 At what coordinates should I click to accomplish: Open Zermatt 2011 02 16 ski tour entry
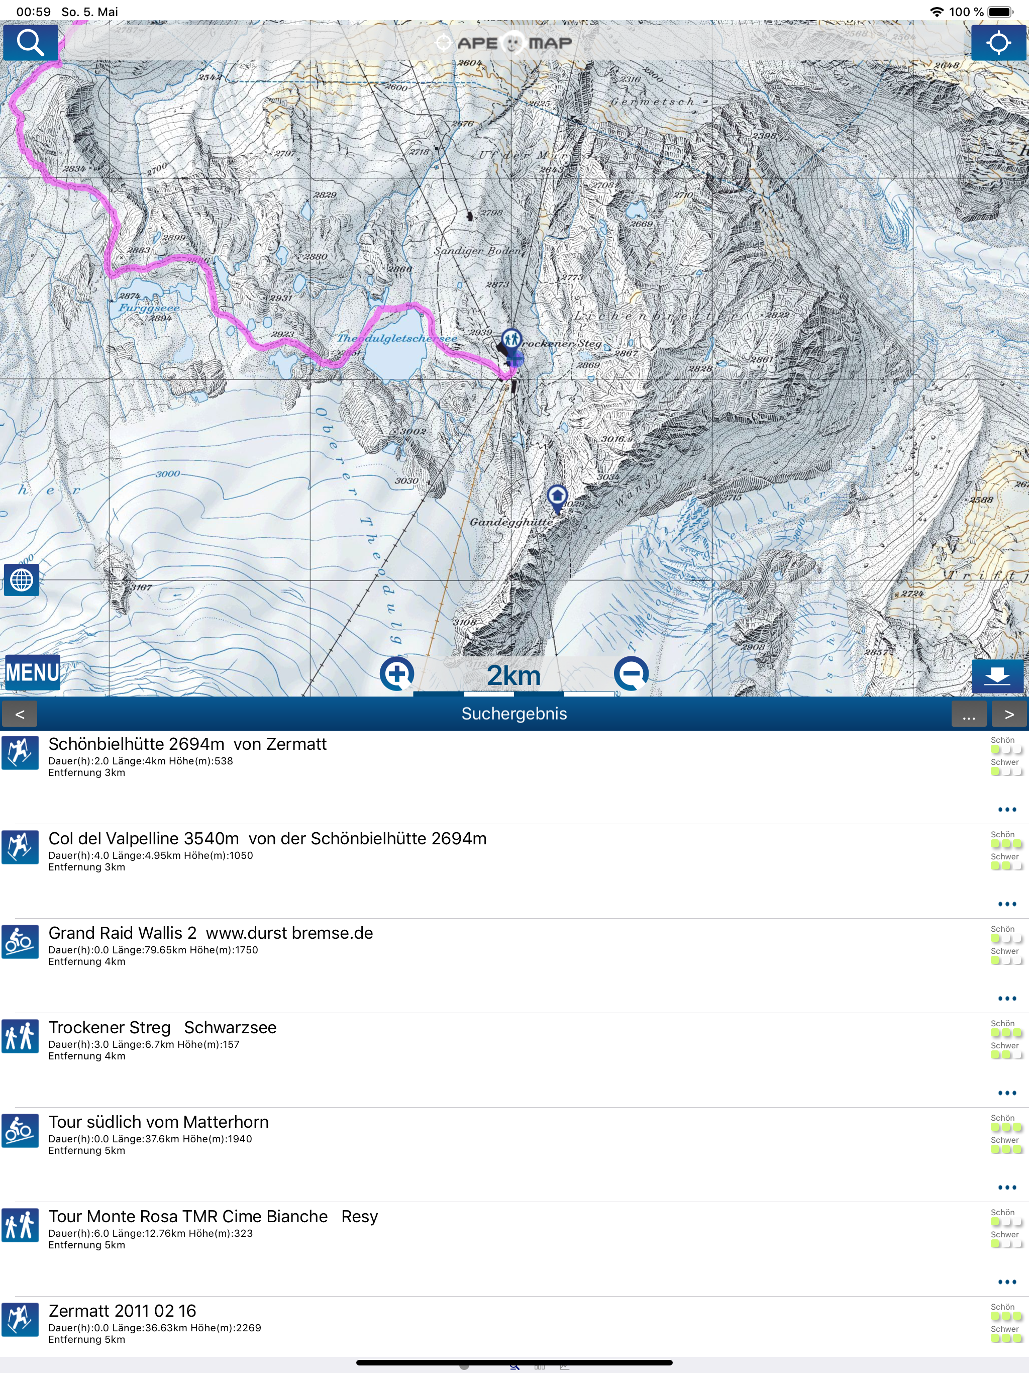[122, 1311]
